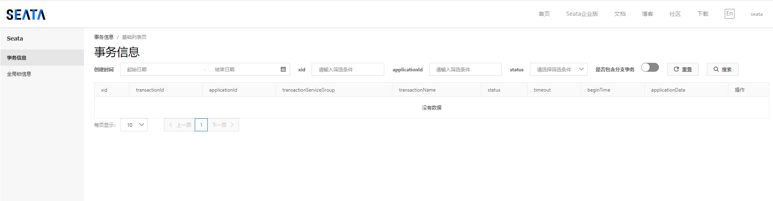Viewport: 773px width, 201px height.
Task: Select 事务信息 in the sidebar
Action: point(17,58)
